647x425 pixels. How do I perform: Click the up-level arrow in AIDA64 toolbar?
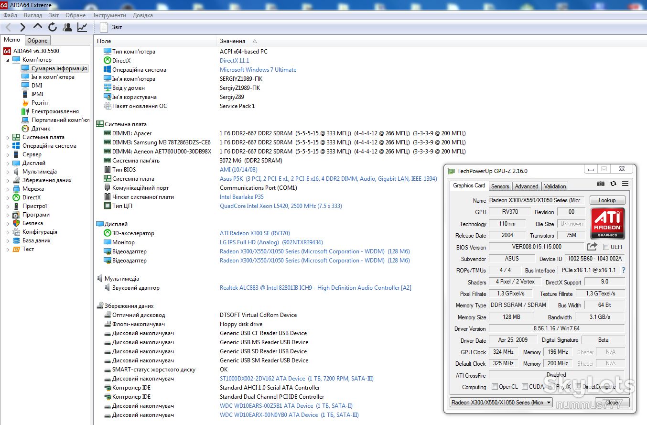tap(38, 27)
